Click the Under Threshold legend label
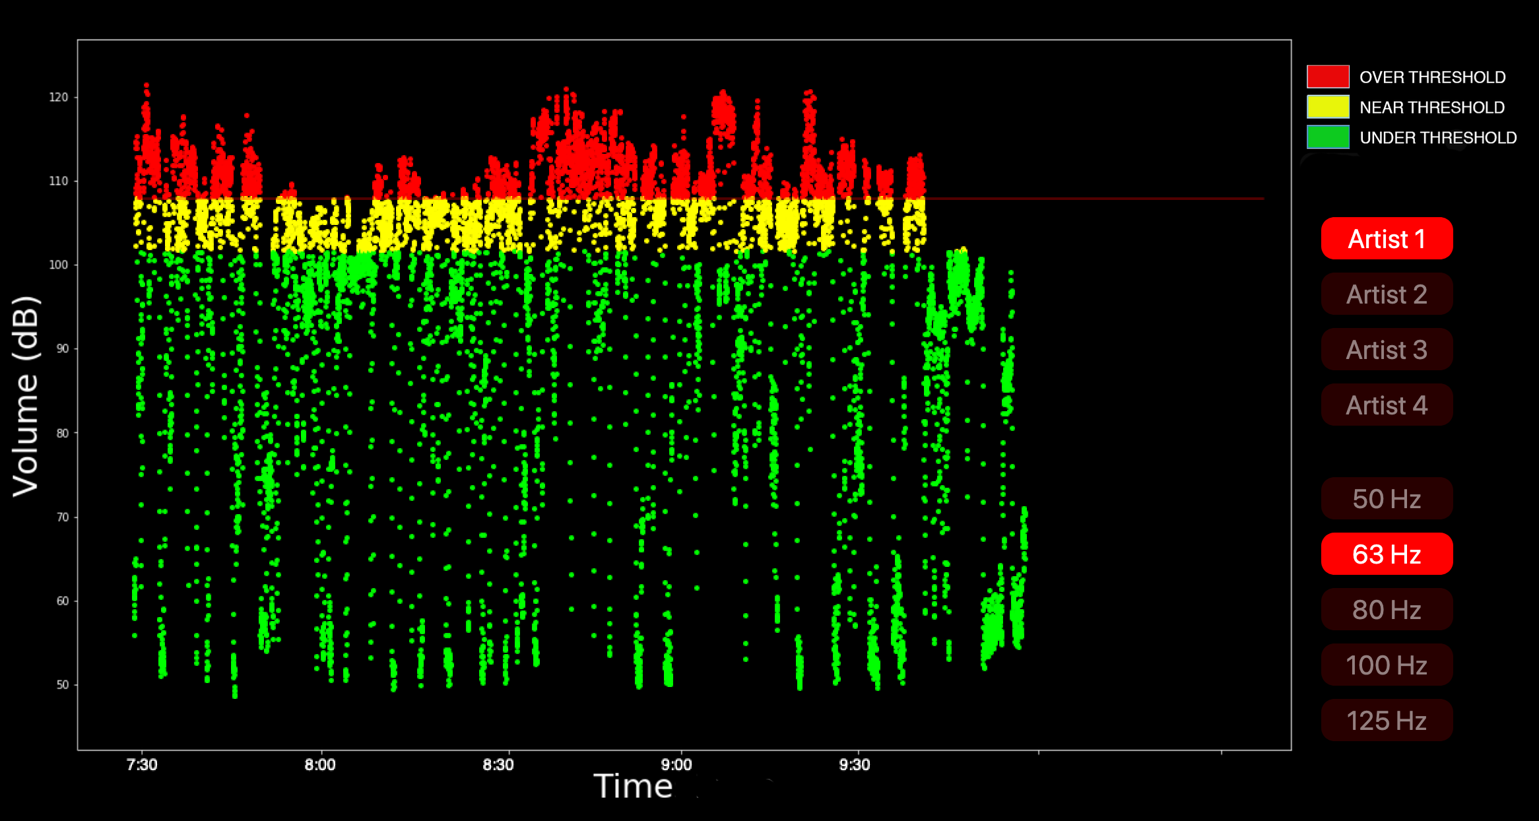The height and width of the screenshot is (821, 1539). pyautogui.click(x=1437, y=138)
